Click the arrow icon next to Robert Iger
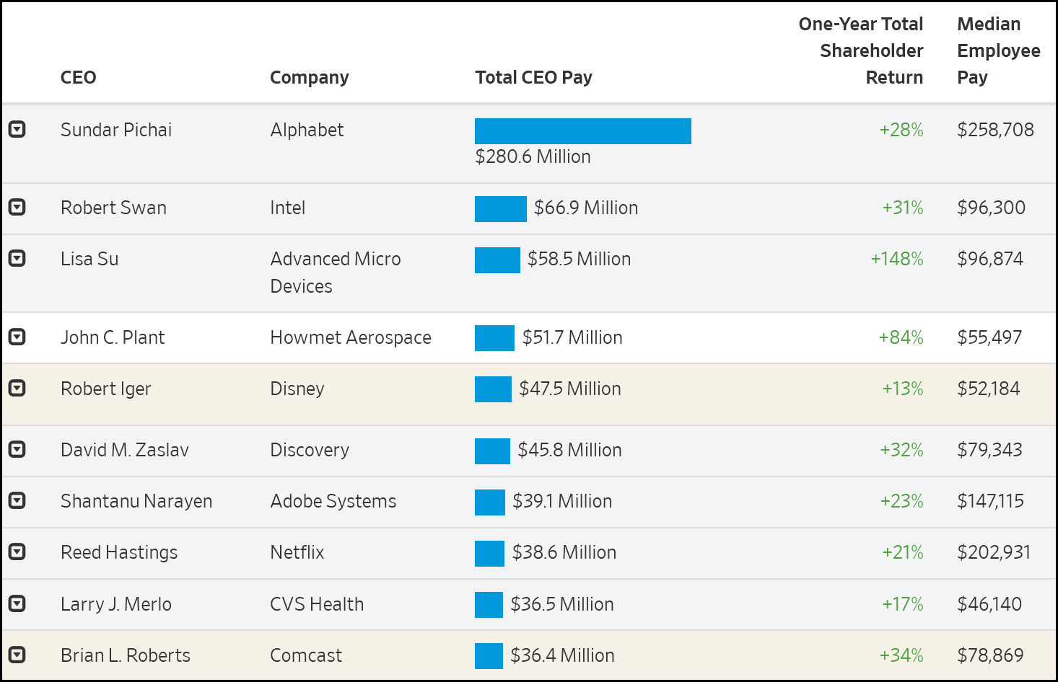1058x682 pixels. pyautogui.click(x=17, y=388)
